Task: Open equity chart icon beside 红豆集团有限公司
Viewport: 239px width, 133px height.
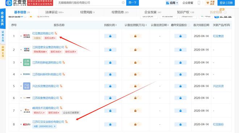Action: point(56,33)
